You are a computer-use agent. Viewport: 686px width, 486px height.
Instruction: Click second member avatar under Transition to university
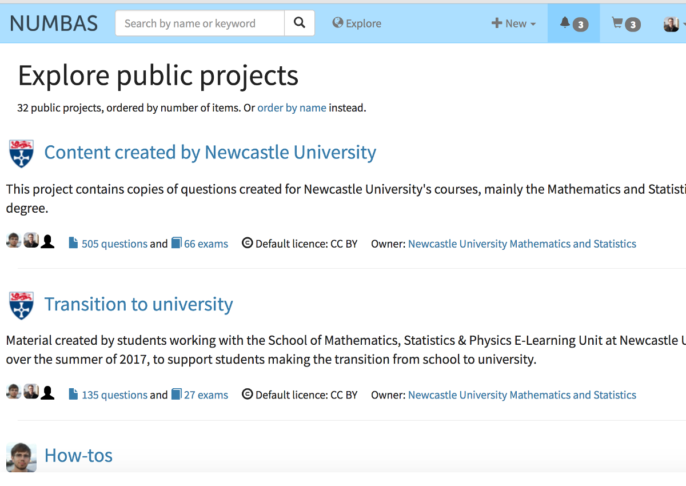click(31, 392)
